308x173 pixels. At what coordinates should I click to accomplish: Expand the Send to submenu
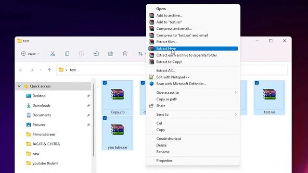click(x=193, y=114)
